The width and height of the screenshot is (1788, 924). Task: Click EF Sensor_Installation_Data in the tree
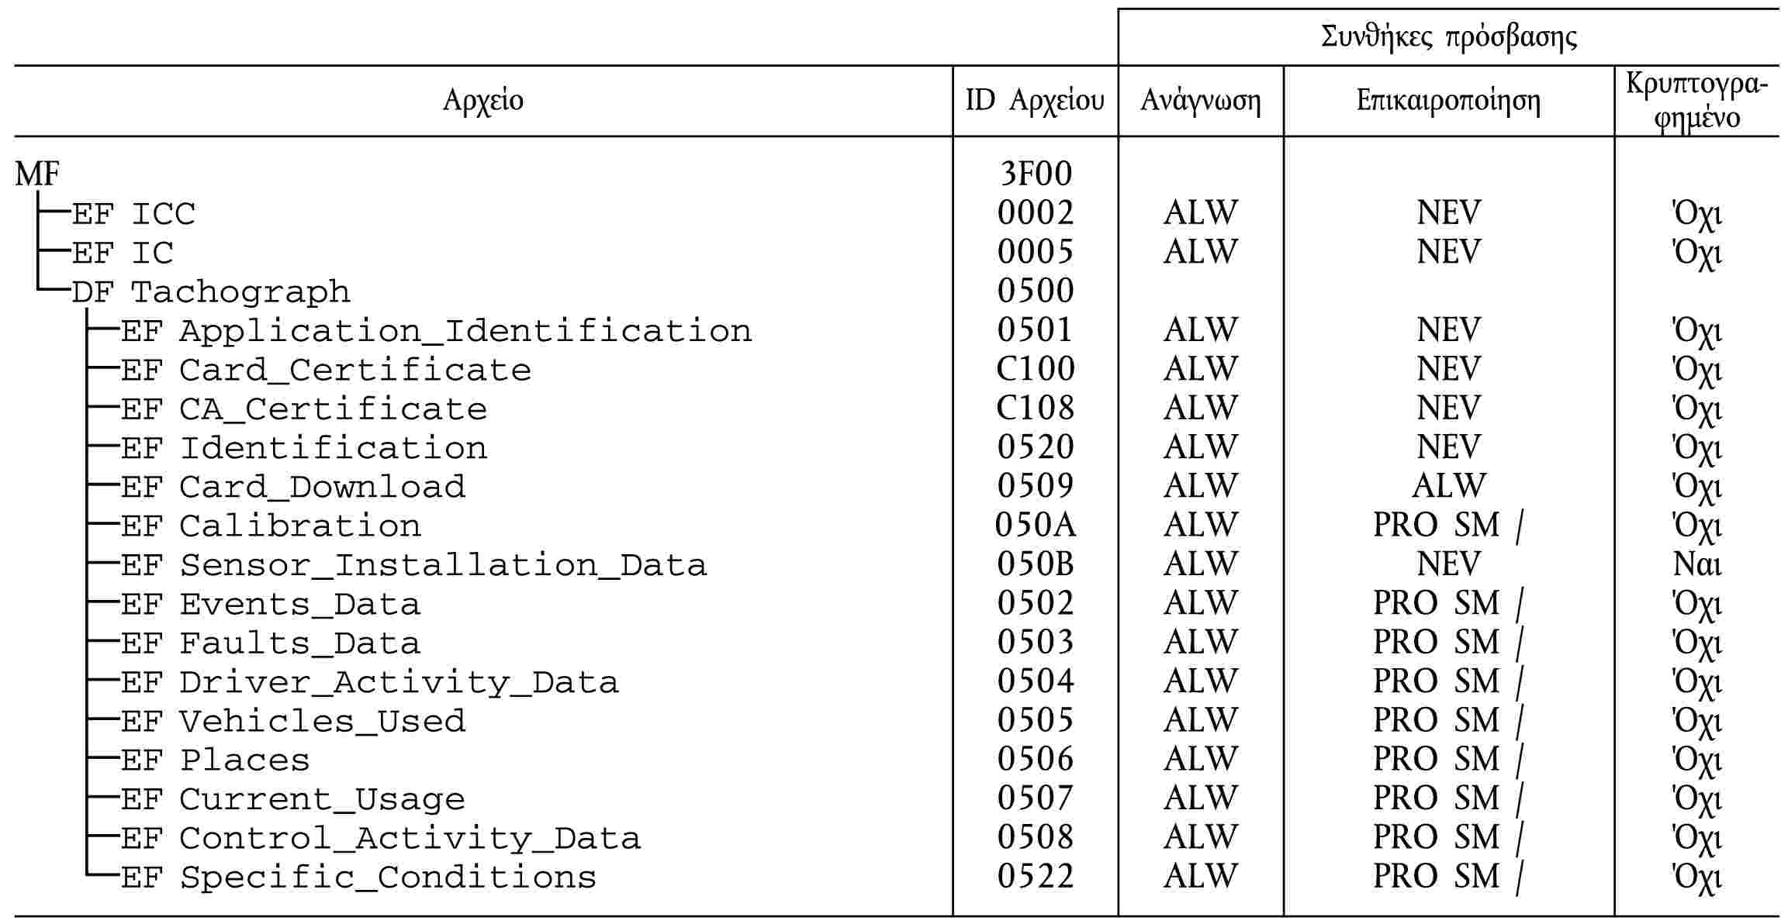click(x=413, y=565)
